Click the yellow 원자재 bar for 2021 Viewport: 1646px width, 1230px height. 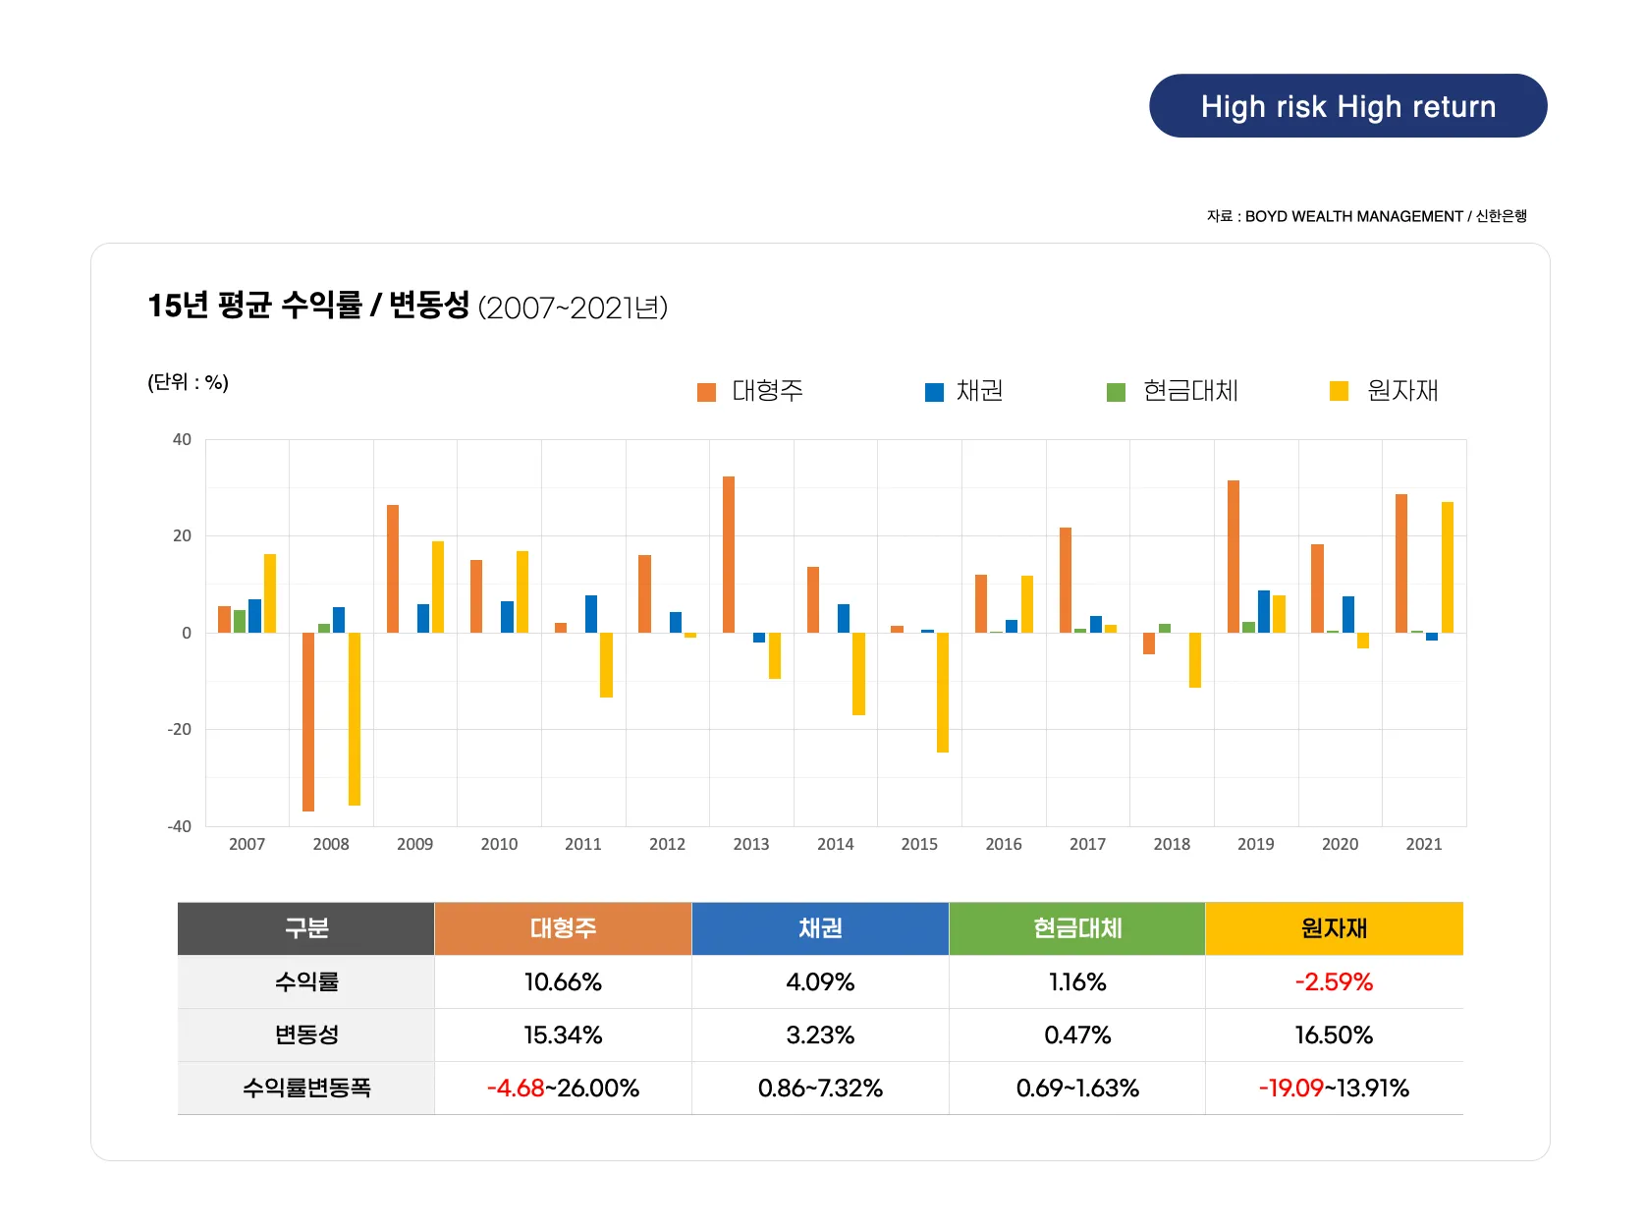(1448, 567)
